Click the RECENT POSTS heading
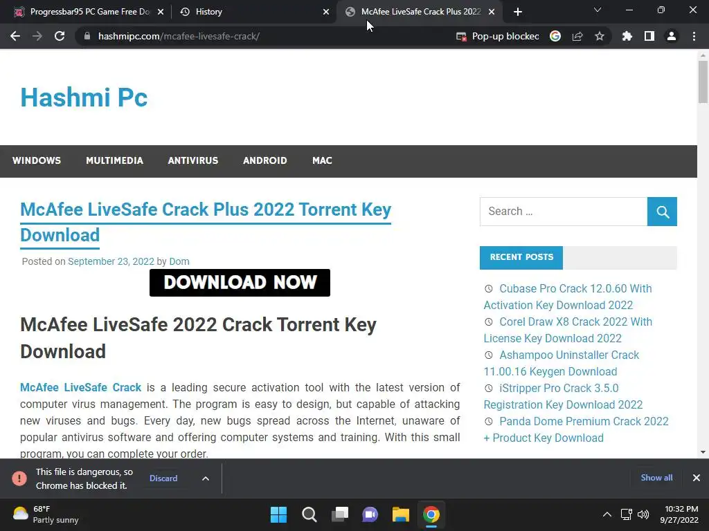The image size is (709, 531). click(x=521, y=257)
